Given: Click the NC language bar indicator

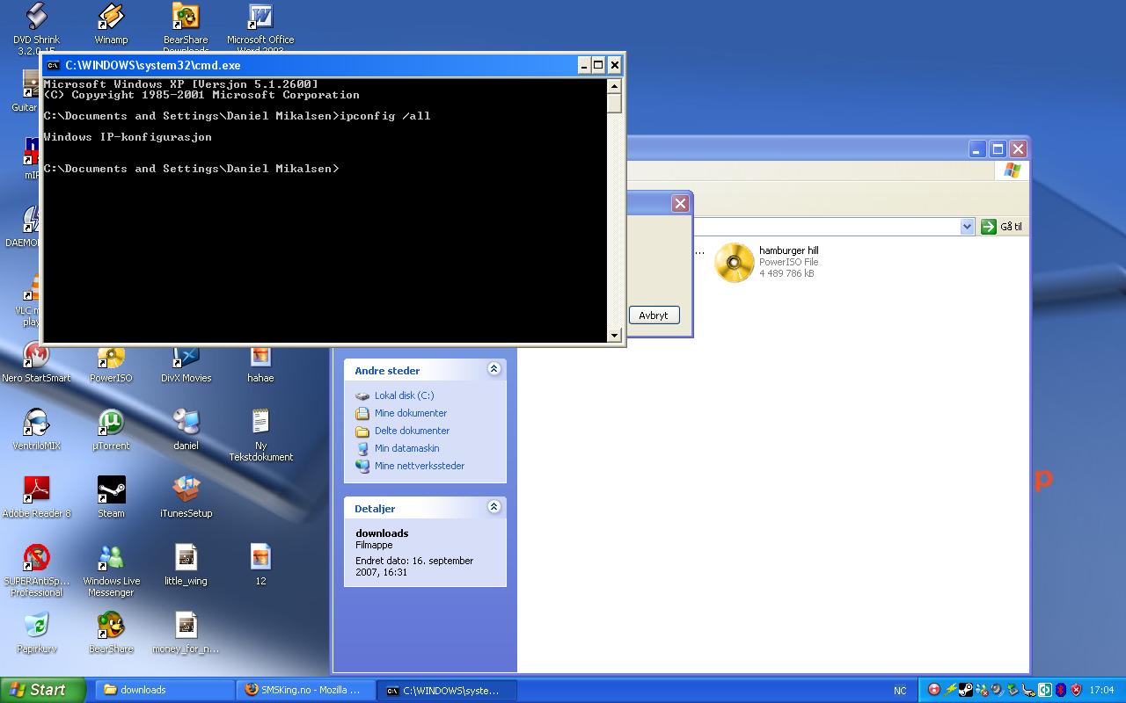Looking at the screenshot, I should coord(900,691).
